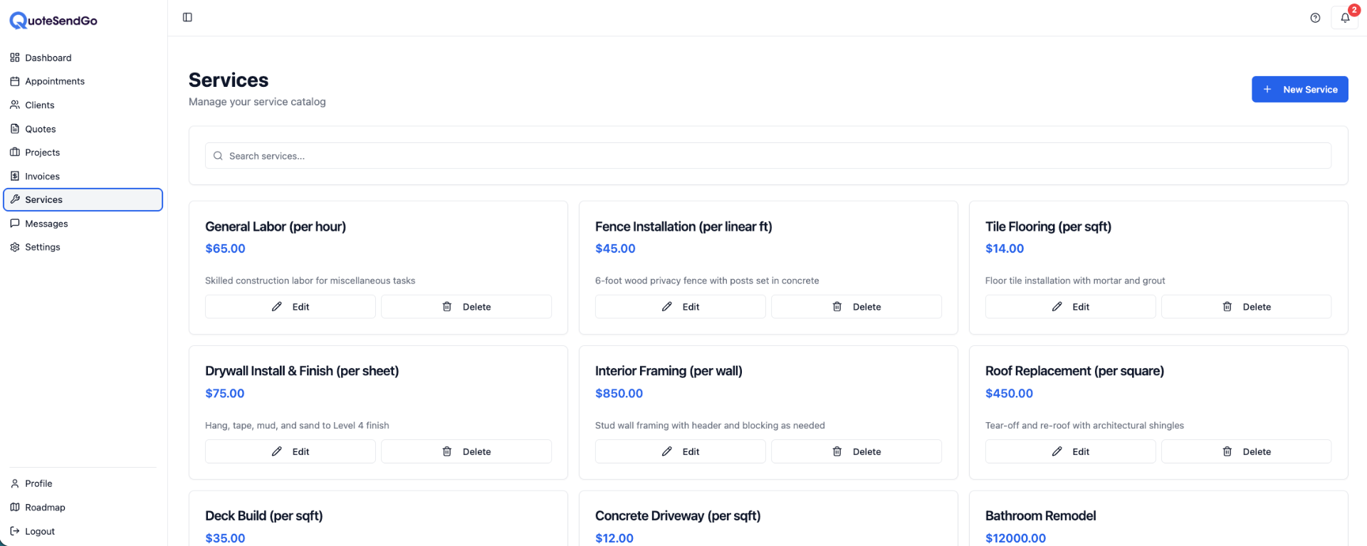This screenshot has height=546, width=1367.
Task: Open Dashboard from the sidebar
Action: pos(48,58)
